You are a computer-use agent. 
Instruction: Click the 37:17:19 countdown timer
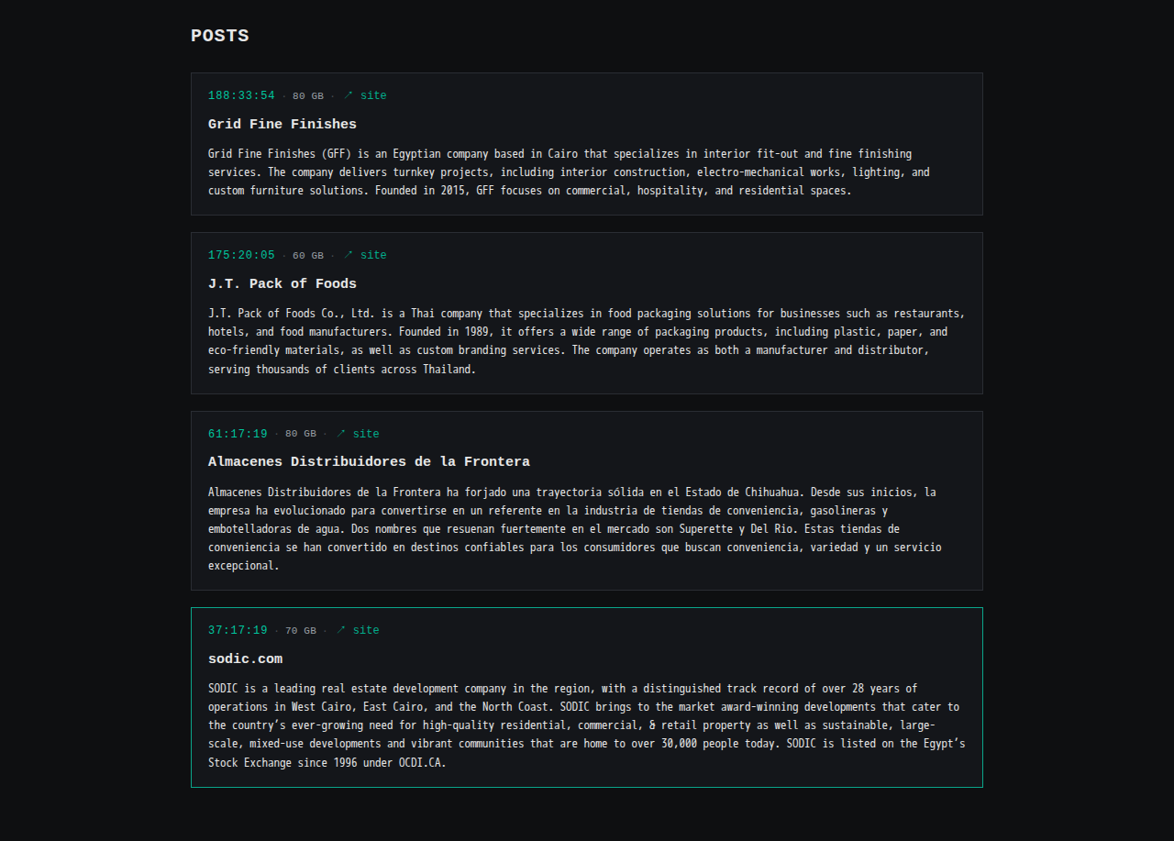coord(238,630)
